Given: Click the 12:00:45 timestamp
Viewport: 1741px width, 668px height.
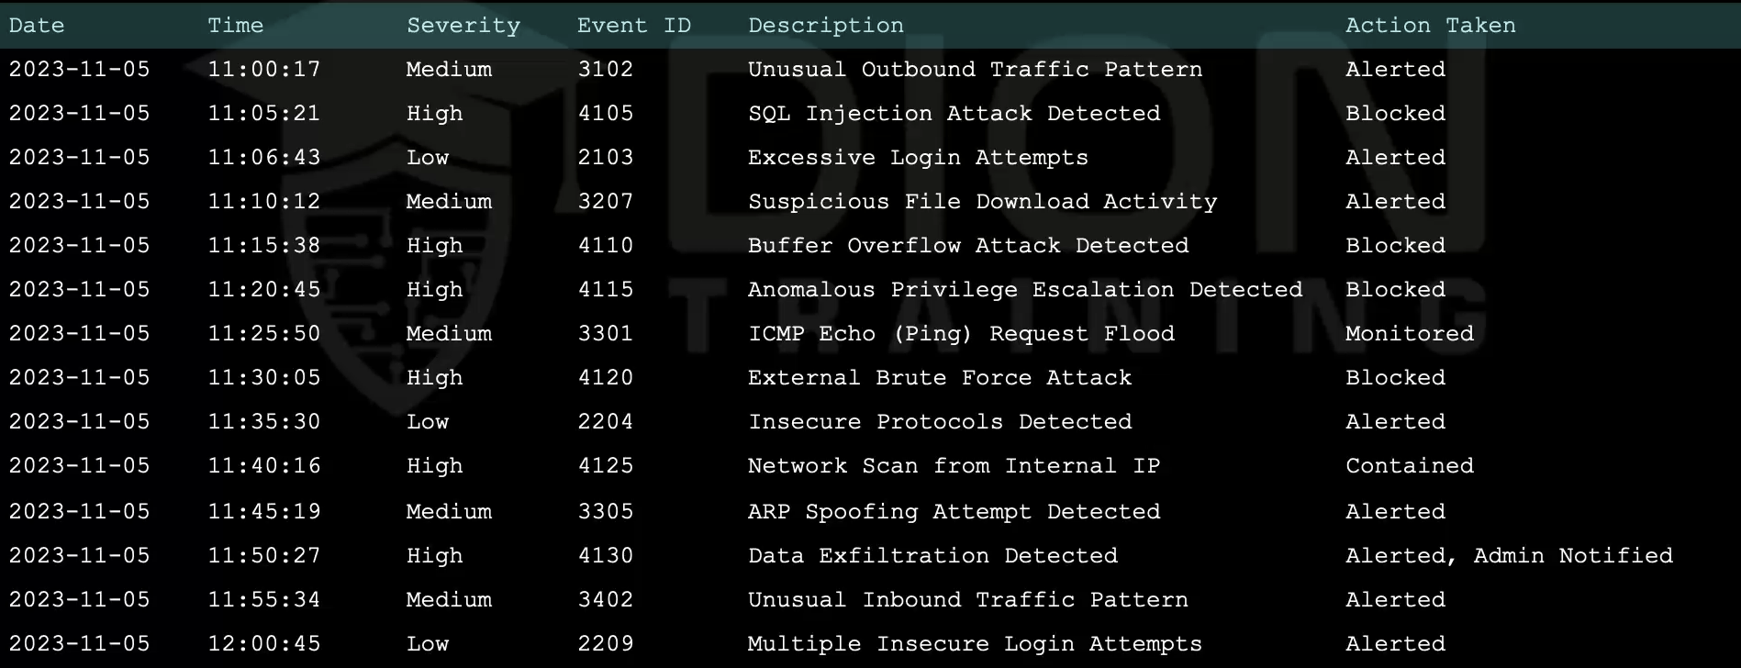Looking at the screenshot, I should 264,644.
